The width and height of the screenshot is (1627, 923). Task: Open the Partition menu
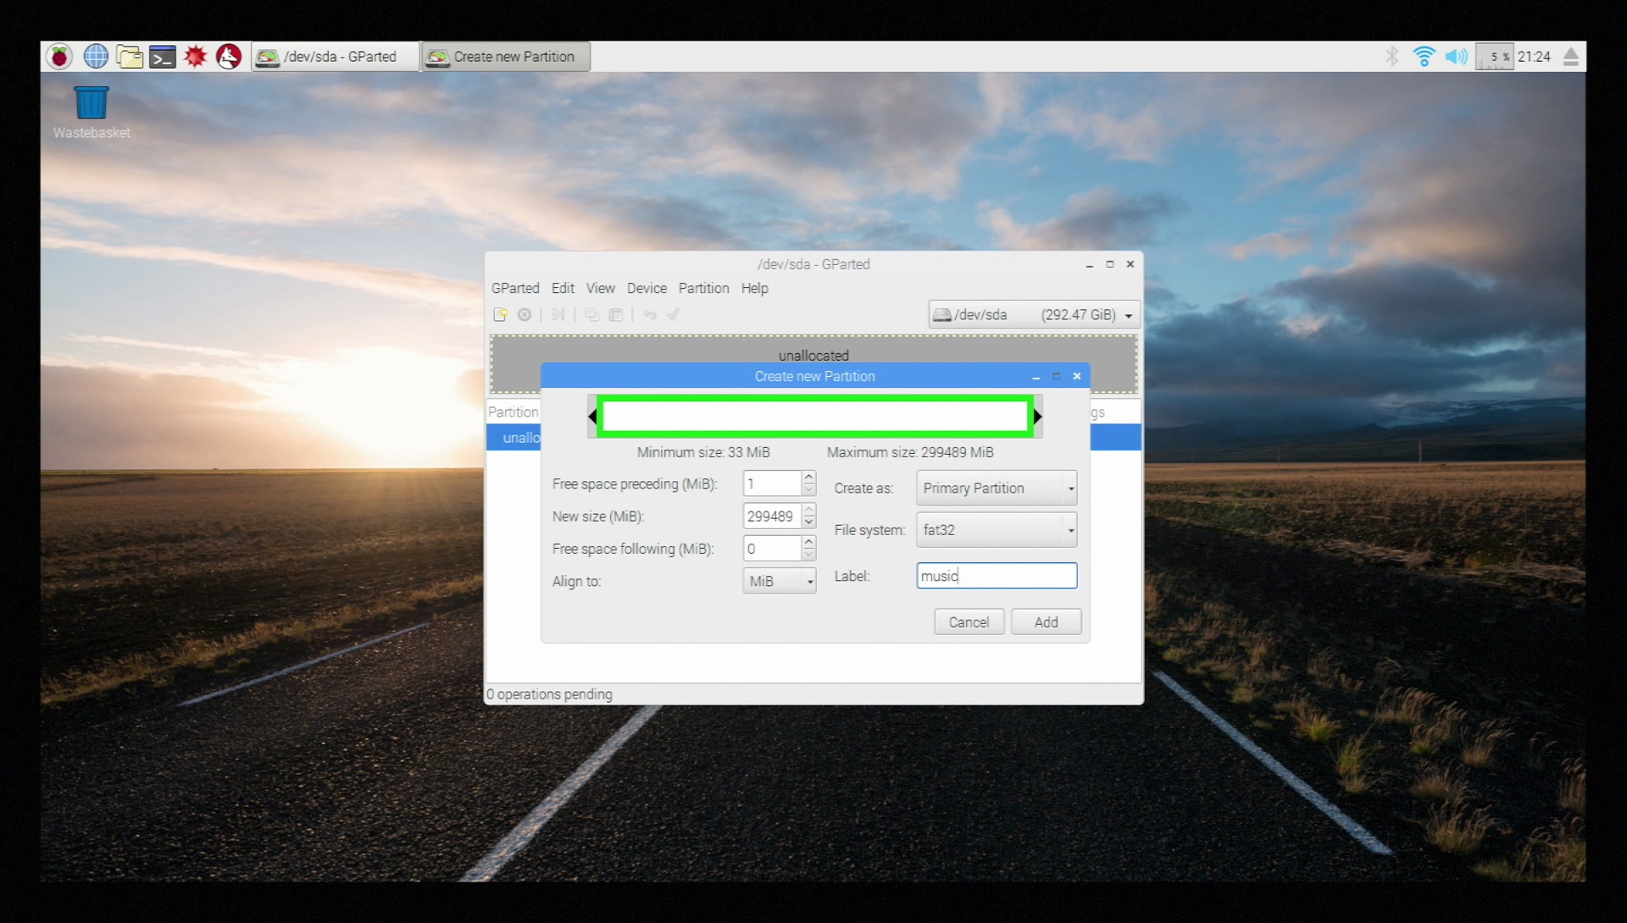[x=703, y=289]
